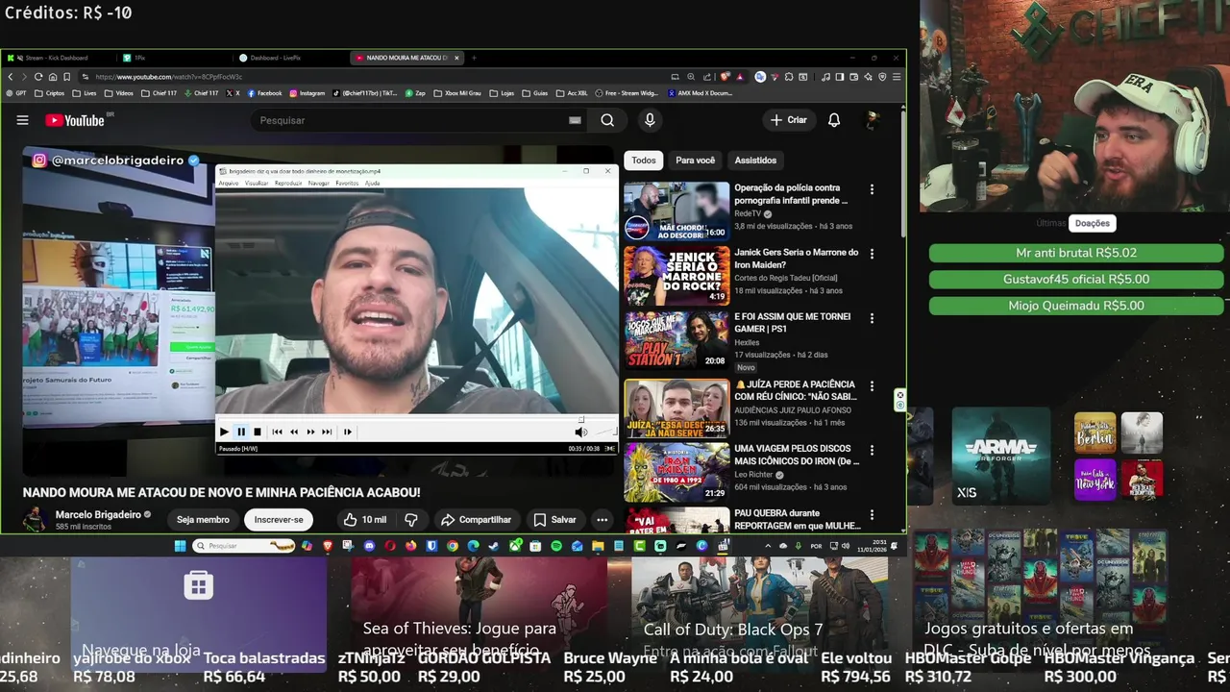Click Compartilhar to share the video
Screen dimensions: 1230x692
pyautogui.click(x=476, y=520)
